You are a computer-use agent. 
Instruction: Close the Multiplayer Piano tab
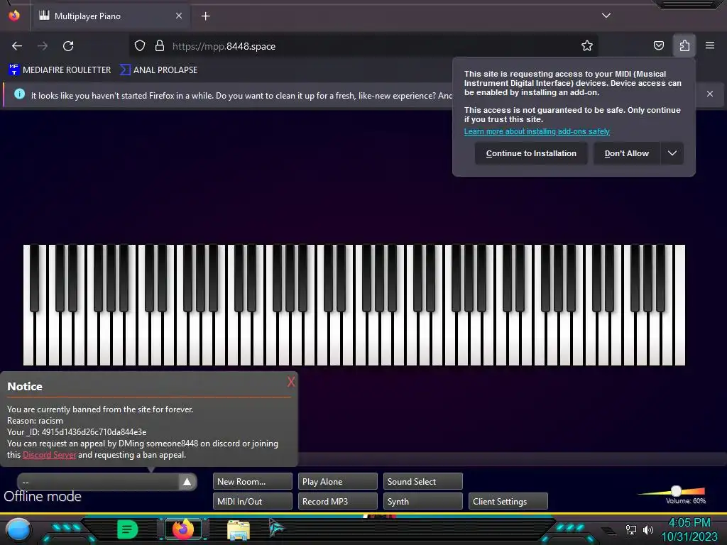(178, 16)
